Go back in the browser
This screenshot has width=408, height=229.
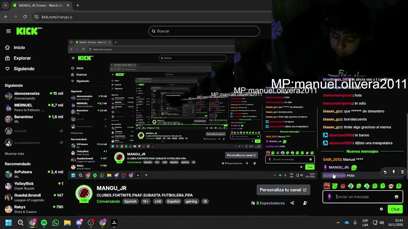pyautogui.click(x=6, y=17)
